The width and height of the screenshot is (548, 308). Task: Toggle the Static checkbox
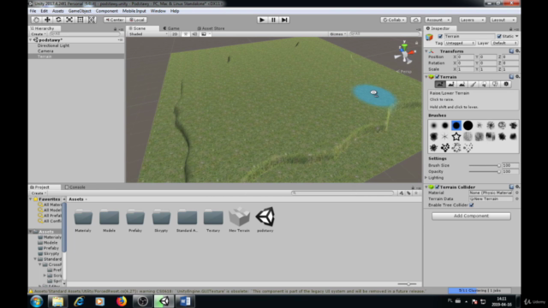tap(499, 36)
